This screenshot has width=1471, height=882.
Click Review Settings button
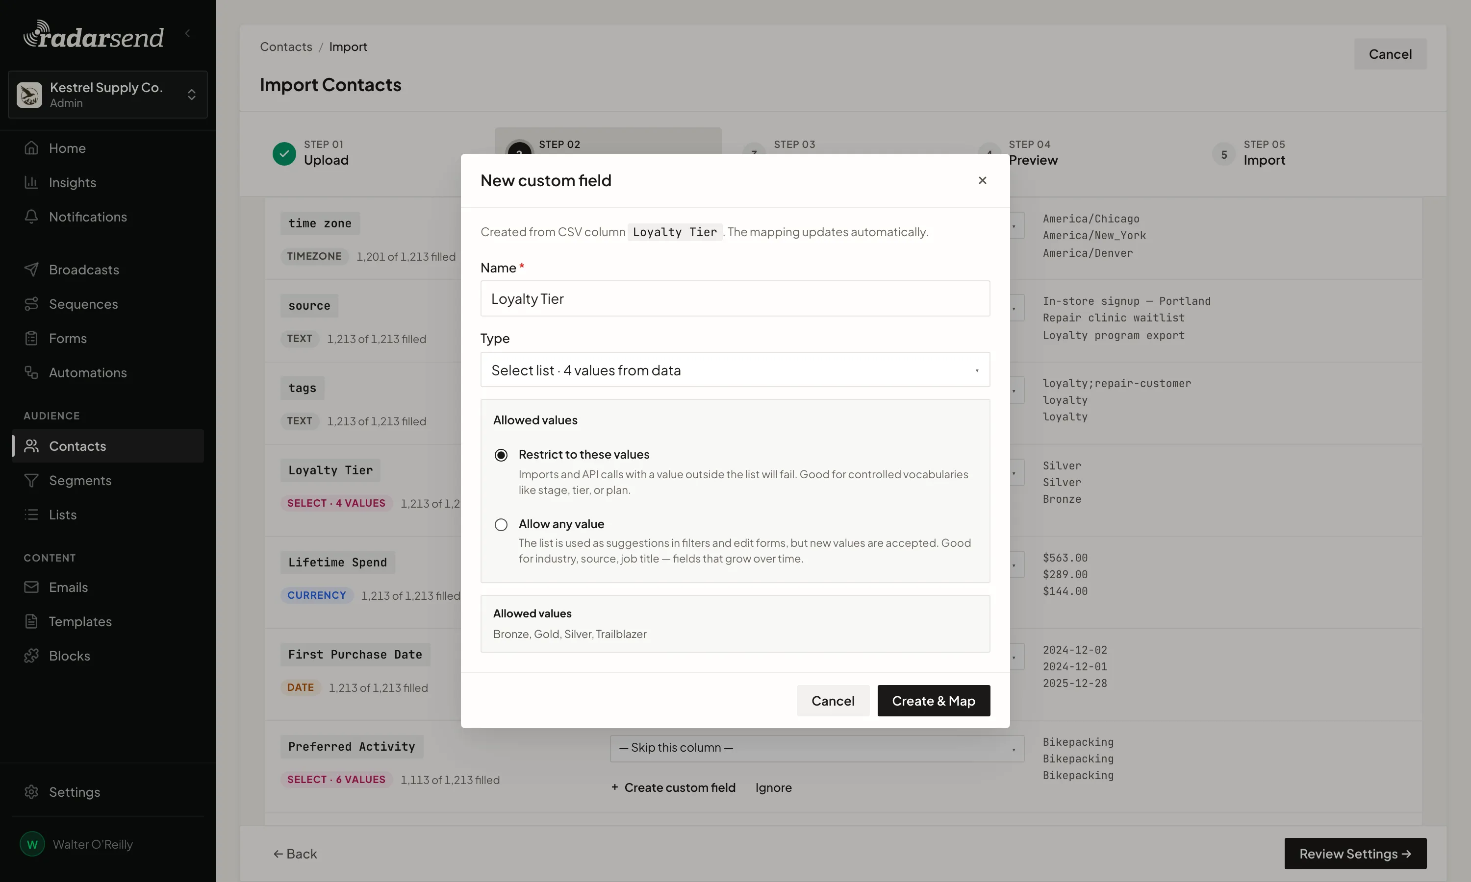tap(1355, 854)
